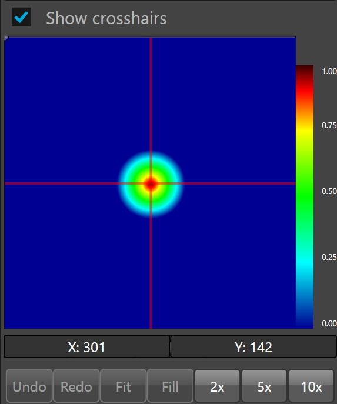337x404 pixels.
Task: Click the dark red top of the color bar
Action: (x=305, y=70)
